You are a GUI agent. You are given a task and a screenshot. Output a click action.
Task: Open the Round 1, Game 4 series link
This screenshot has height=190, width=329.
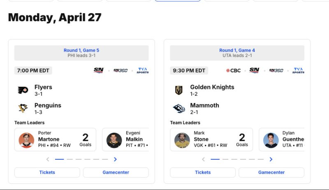[237, 50]
